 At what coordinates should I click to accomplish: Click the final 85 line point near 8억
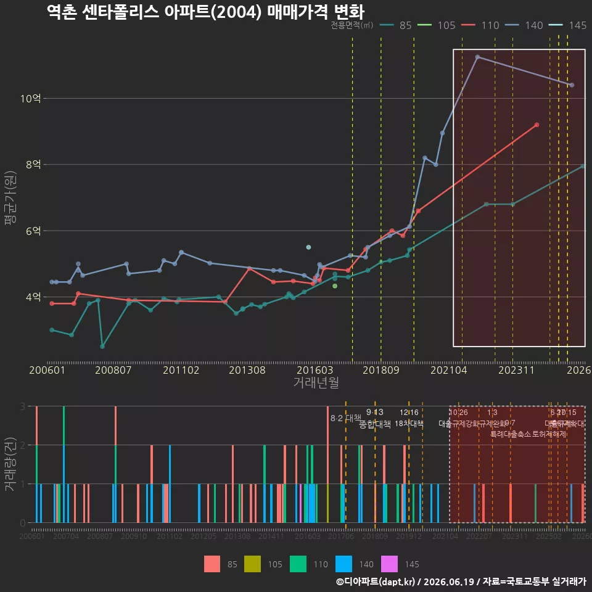point(583,166)
